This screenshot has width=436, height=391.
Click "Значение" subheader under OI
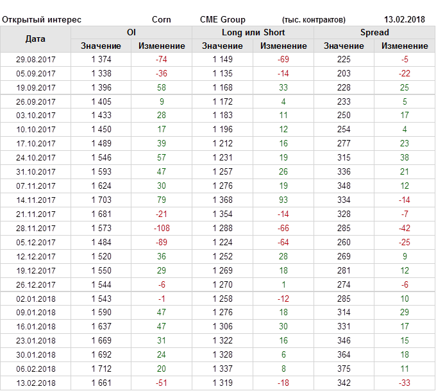(101, 46)
